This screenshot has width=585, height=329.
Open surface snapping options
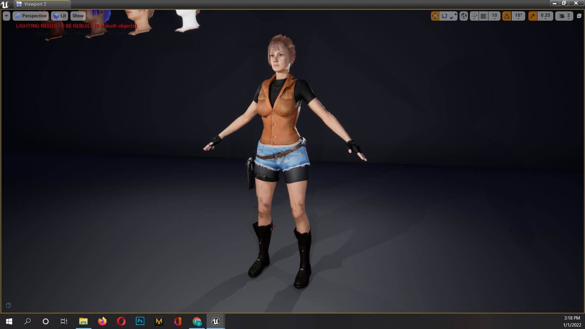(474, 16)
